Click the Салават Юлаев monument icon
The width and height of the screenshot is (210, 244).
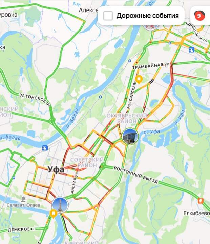[23, 199]
